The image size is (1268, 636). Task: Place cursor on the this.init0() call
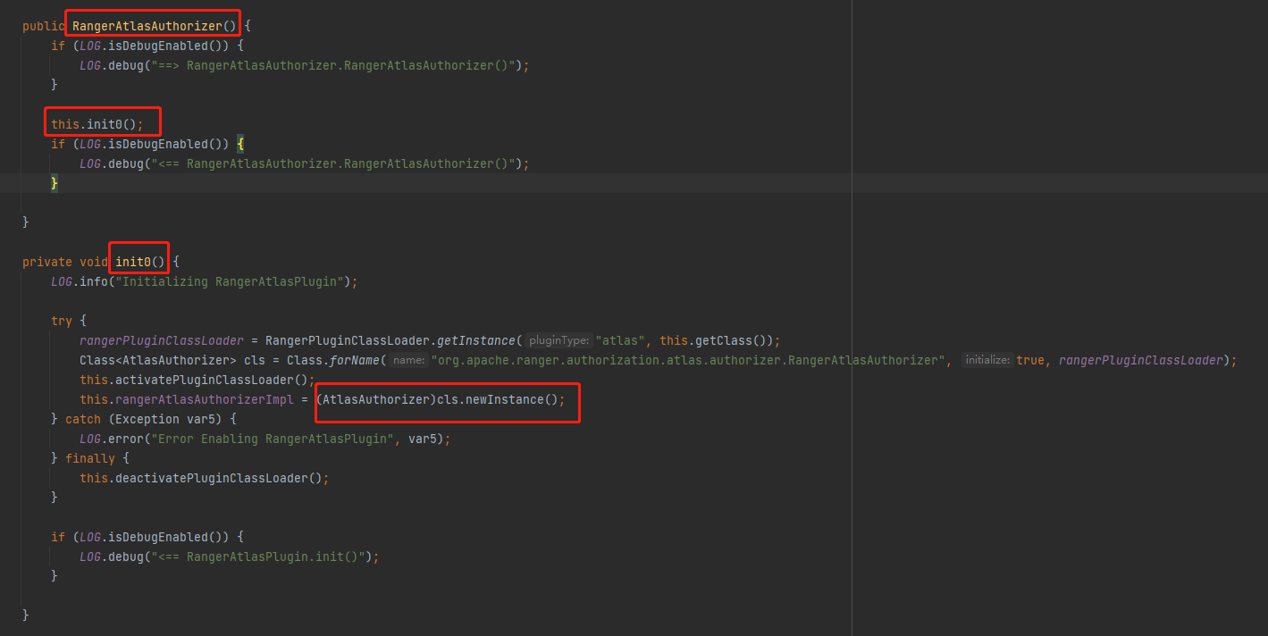point(97,124)
